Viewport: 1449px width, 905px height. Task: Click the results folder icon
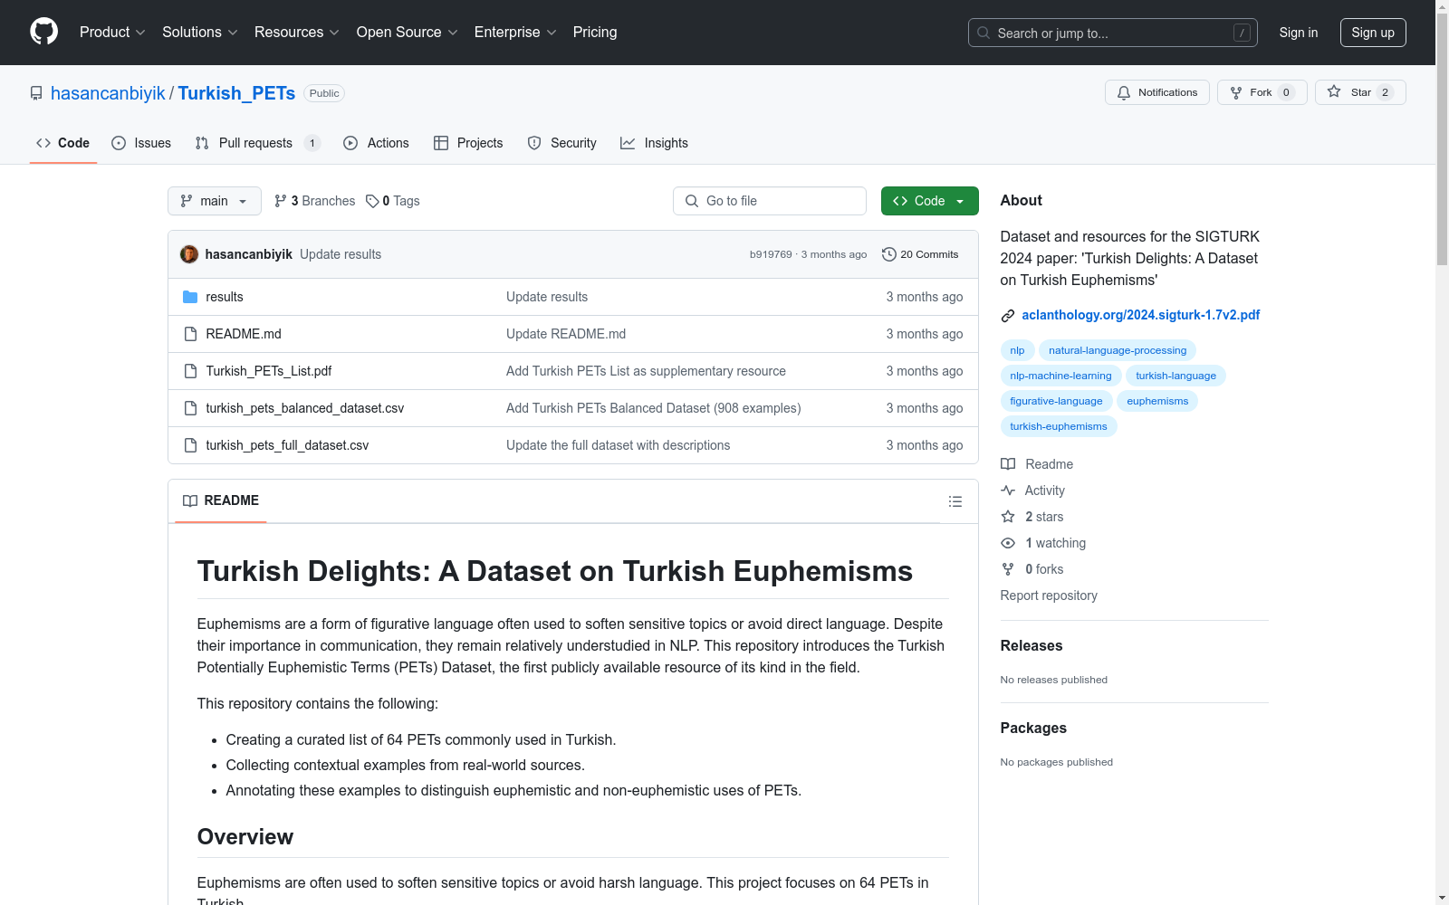190,297
